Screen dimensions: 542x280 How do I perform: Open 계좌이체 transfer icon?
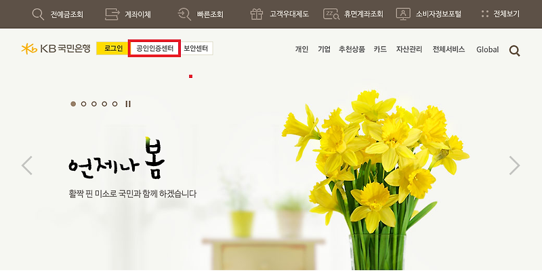[x=112, y=14]
